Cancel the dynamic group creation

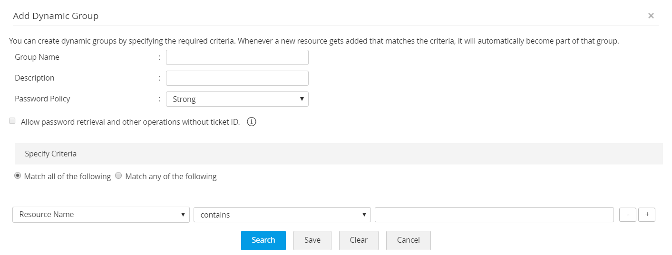pos(408,240)
